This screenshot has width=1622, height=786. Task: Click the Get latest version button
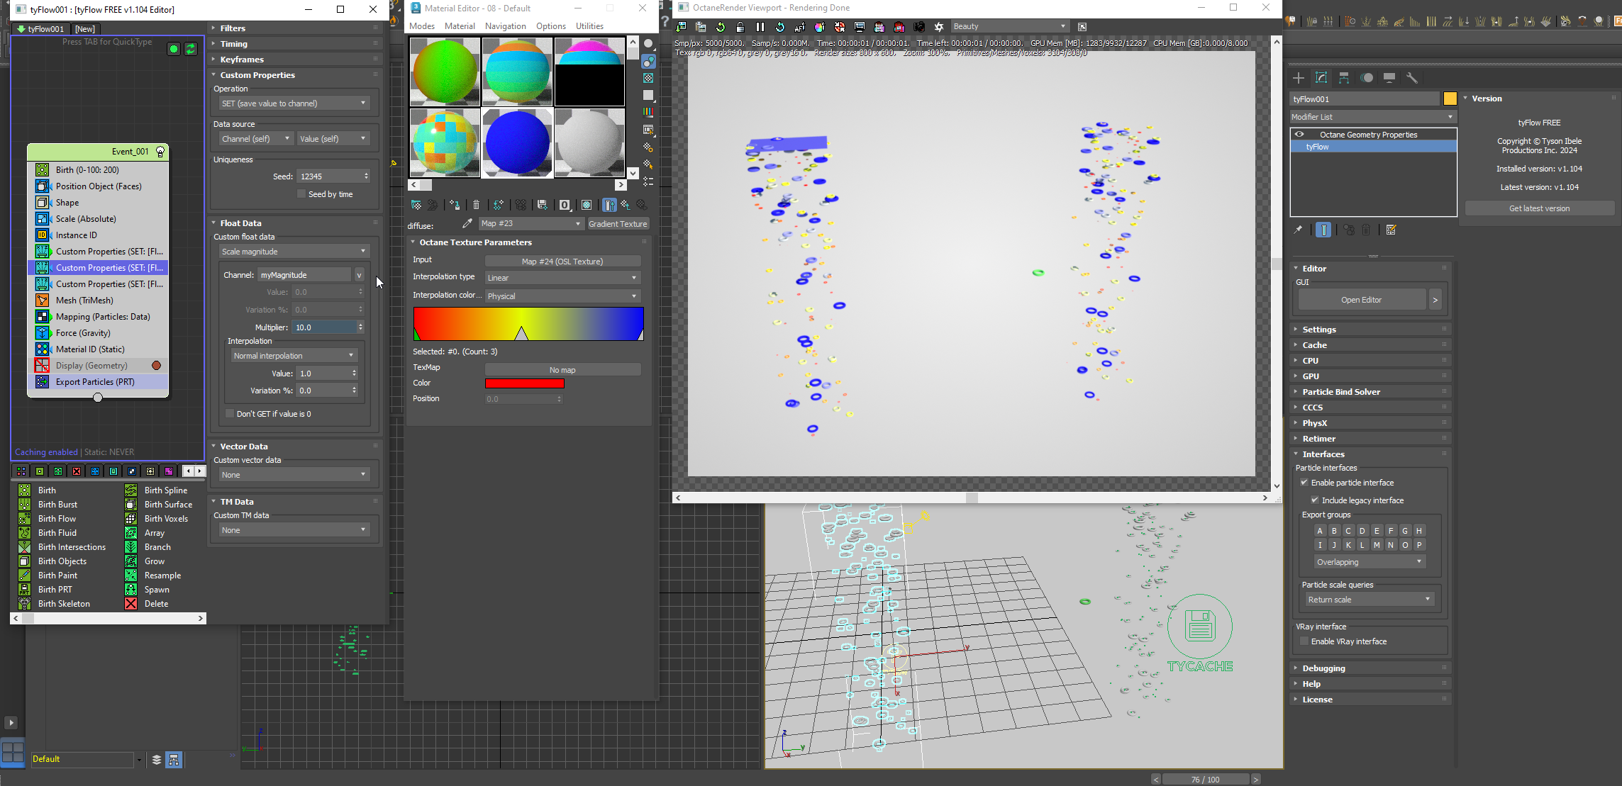tap(1538, 208)
